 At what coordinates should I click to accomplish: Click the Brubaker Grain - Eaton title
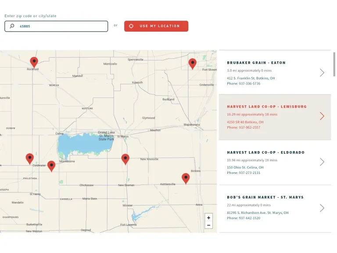pos(256,63)
